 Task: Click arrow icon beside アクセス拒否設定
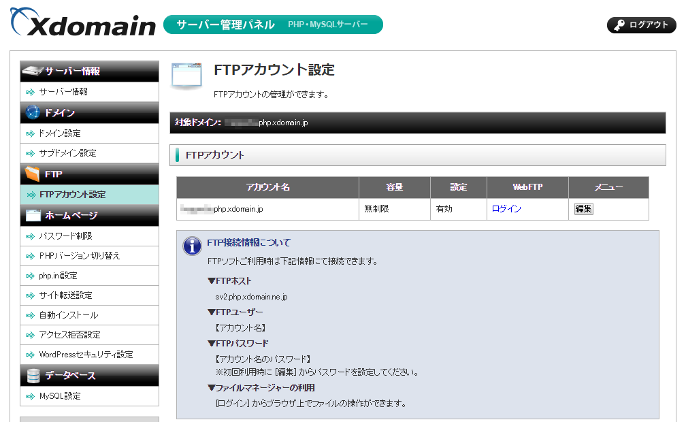click(x=30, y=335)
